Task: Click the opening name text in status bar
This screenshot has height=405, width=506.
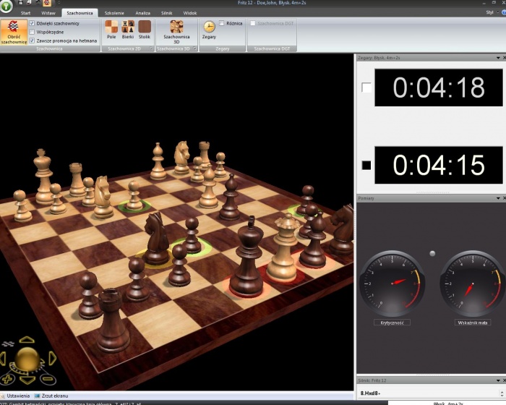Action: point(70,404)
